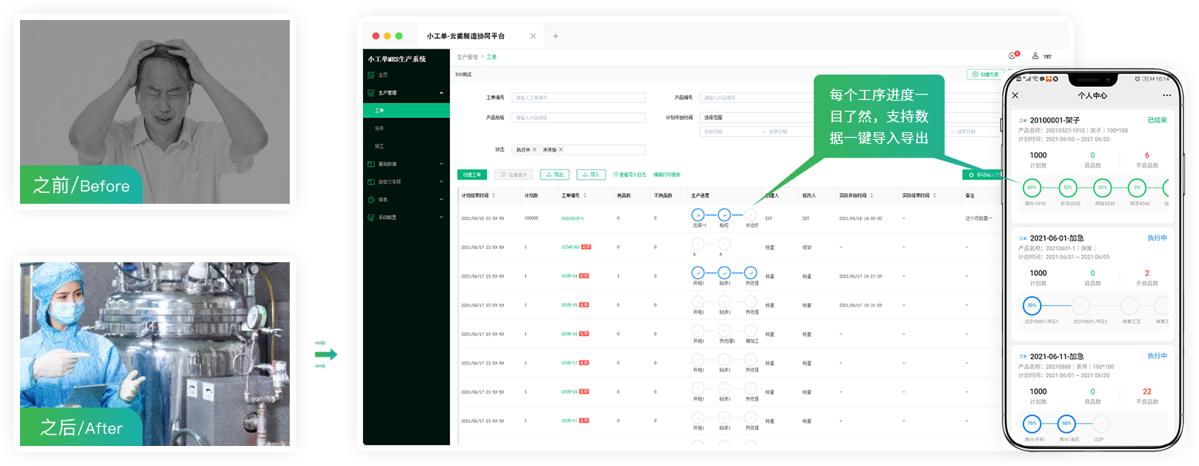Remove the 未开始 status filter tag

tap(561, 150)
